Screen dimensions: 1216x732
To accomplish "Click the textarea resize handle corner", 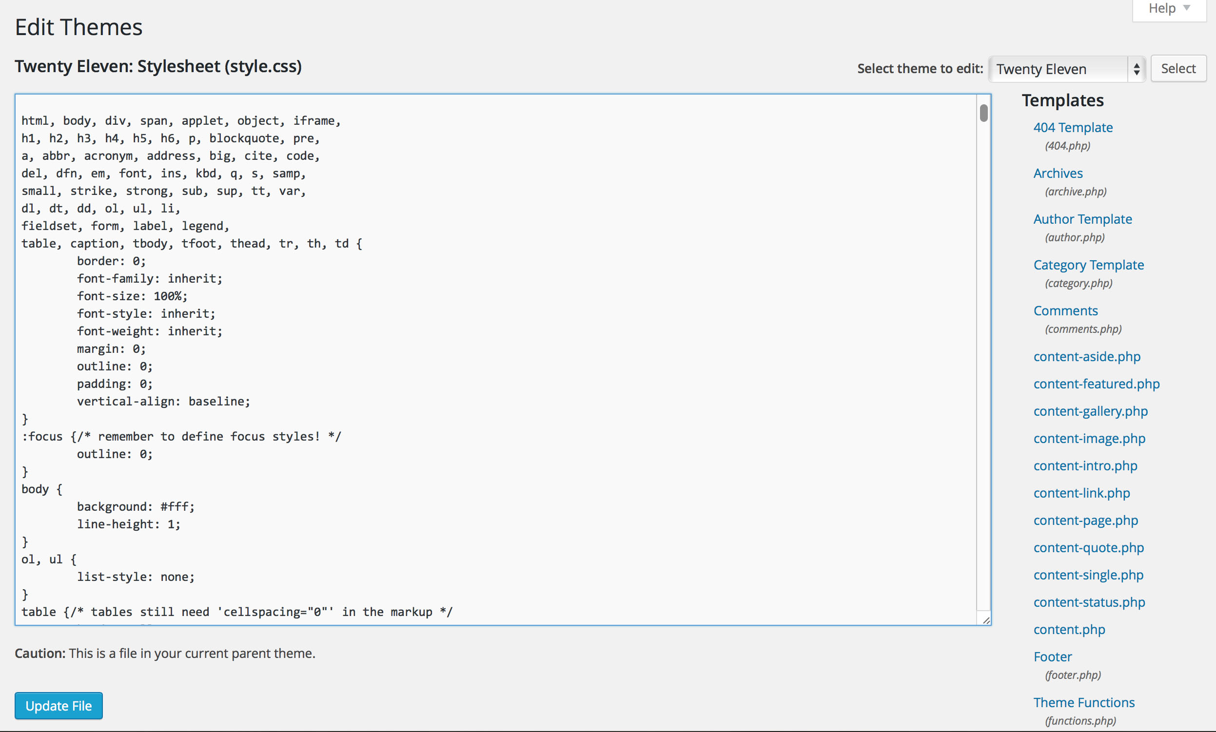I will pyautogui.click(x=986, y=620).
